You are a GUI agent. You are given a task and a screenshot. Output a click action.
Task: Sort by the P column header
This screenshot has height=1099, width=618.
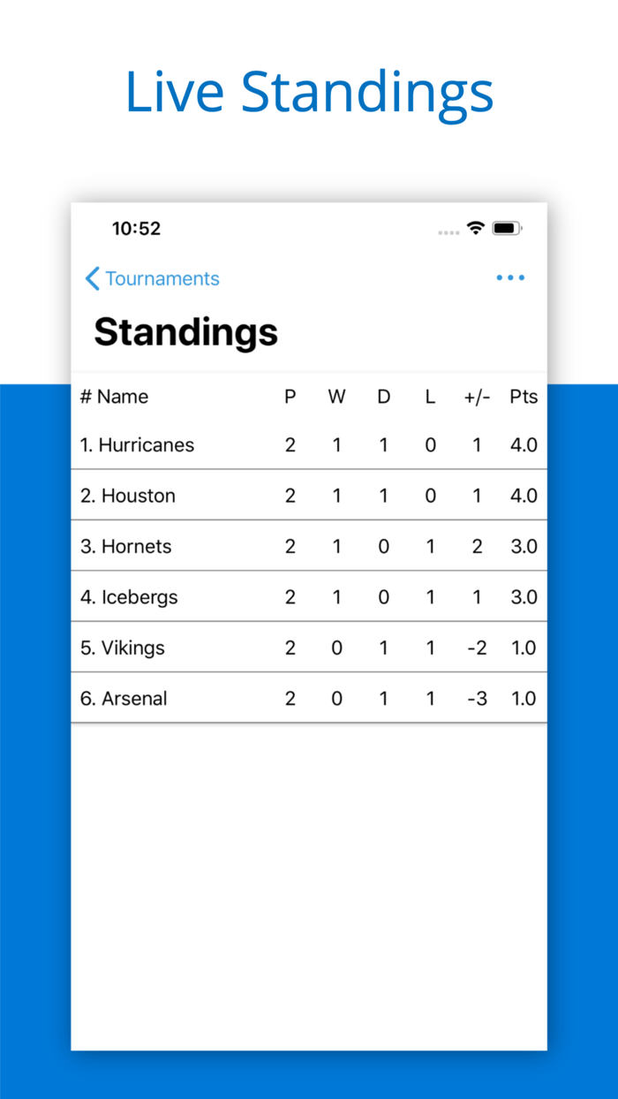point(290,397)
